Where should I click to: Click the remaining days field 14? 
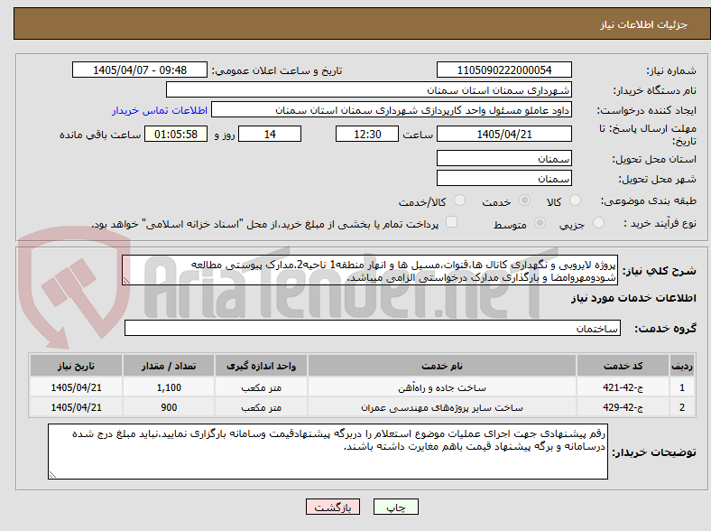[270, 134]
